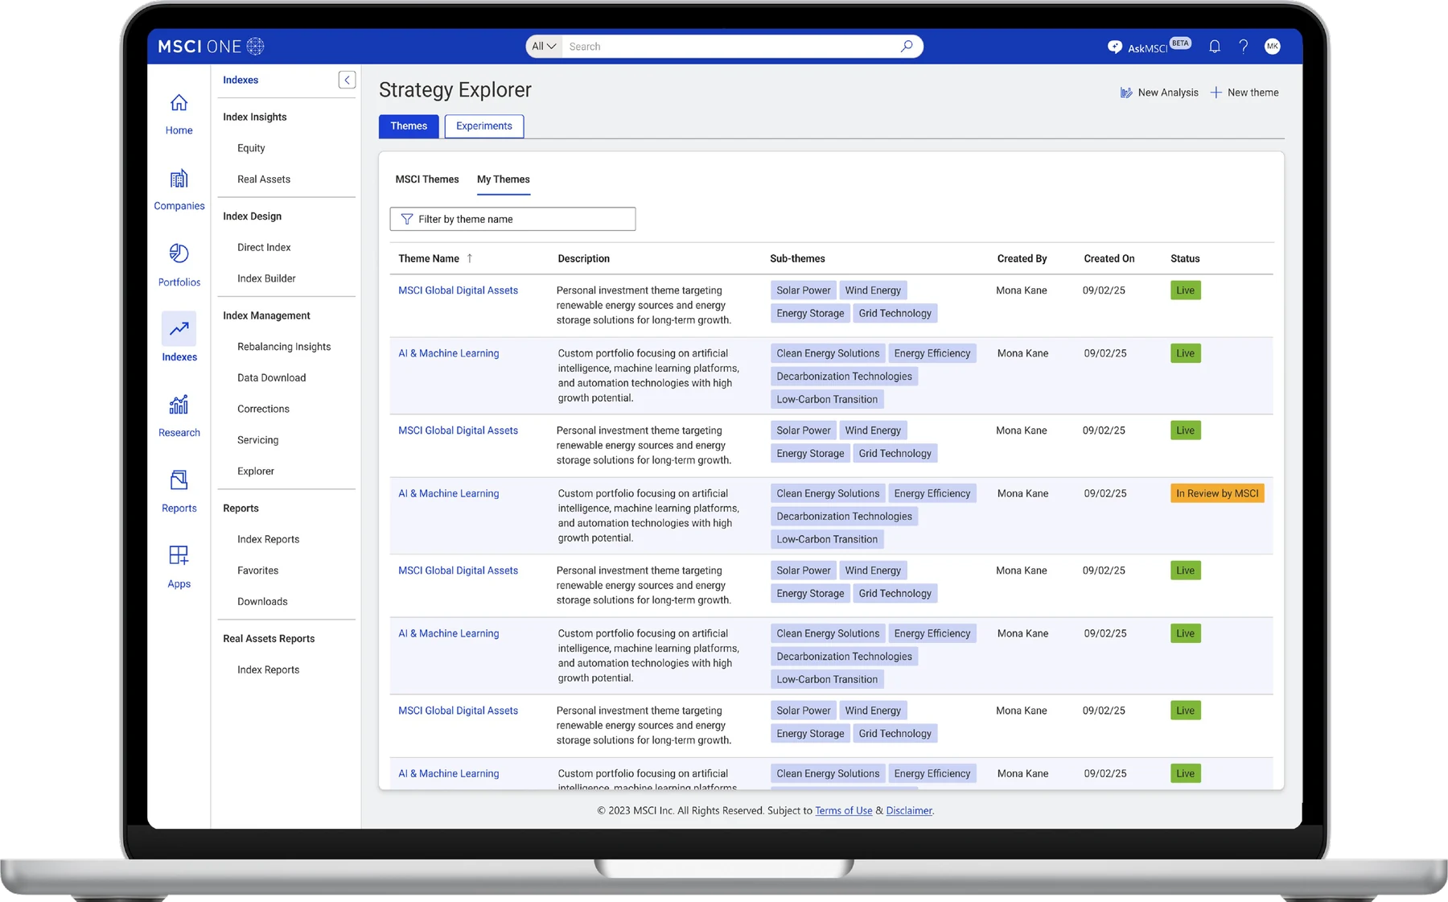Click the search magnifier icon

[907, 47]
